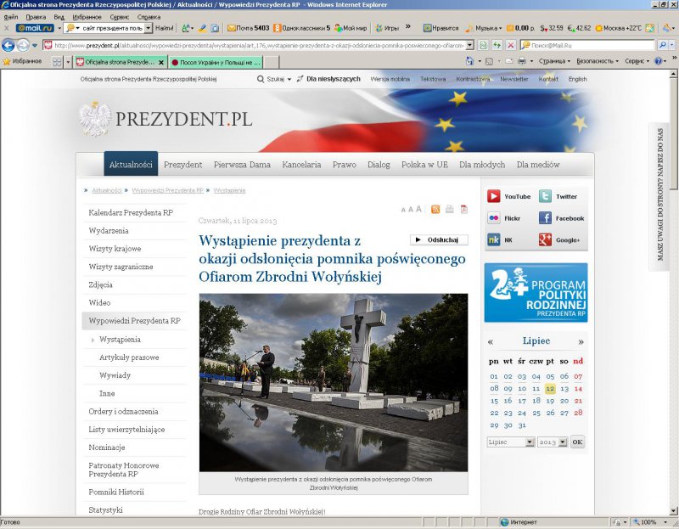Click the Szukaj search magnifier
This screenshot has height=529, width=679.
[x=261, y=79]
